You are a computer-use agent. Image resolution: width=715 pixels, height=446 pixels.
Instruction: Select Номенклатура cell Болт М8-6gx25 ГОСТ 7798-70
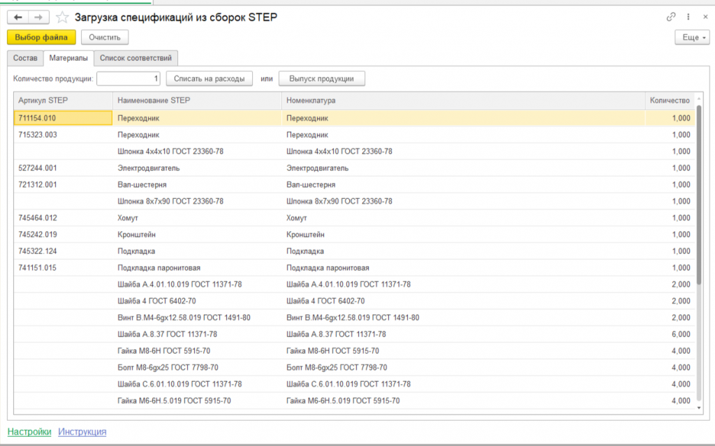[x=464, y=368]
